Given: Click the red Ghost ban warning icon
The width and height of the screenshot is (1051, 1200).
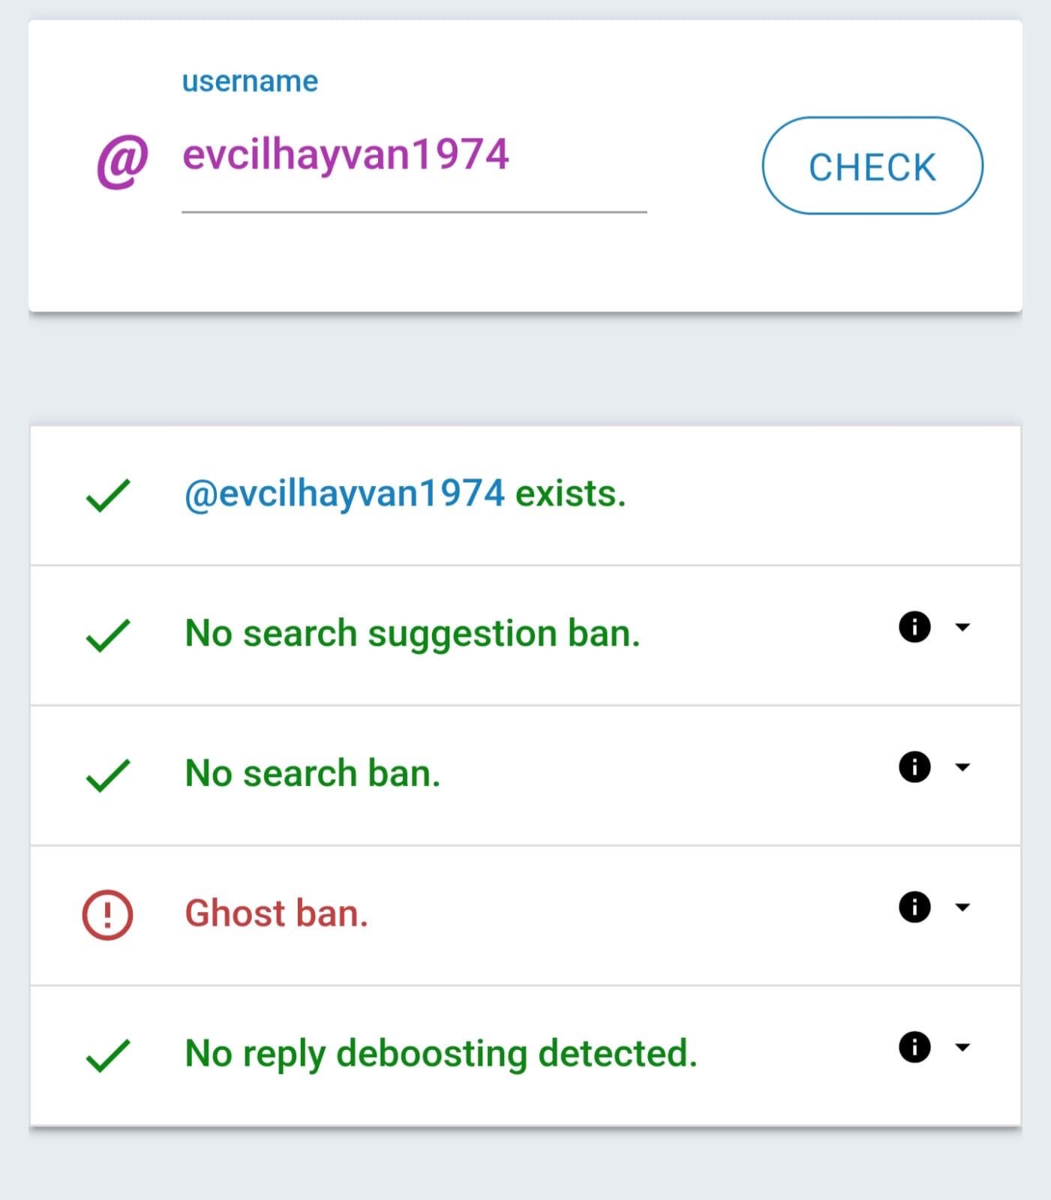Looking at the screenshot, I should point(107,914).
